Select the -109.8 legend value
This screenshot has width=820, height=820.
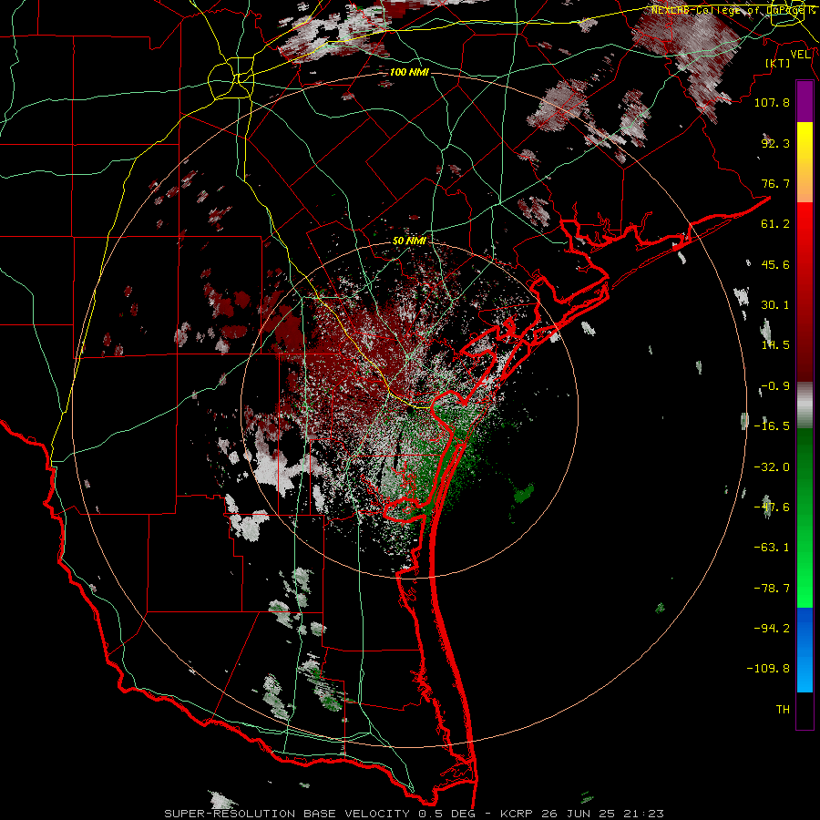[x=768, y=668]
